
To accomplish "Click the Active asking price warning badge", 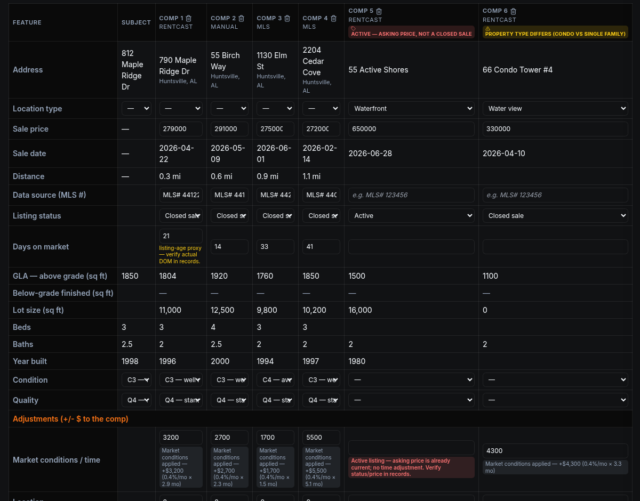I will click(x=411, y=32).
